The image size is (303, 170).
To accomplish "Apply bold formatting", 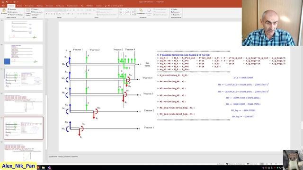I will click(x=46, y=14).
